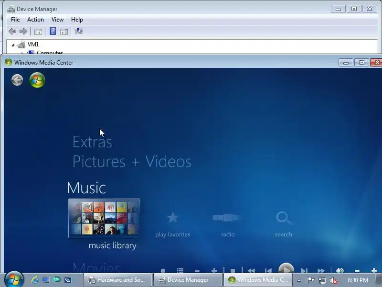Click the muted speaker tray icon

(x=333, y=280)
